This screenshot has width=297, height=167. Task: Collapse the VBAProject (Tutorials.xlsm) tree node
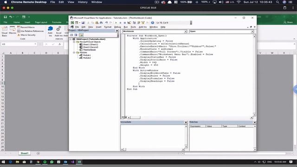[x=71, y=39]
